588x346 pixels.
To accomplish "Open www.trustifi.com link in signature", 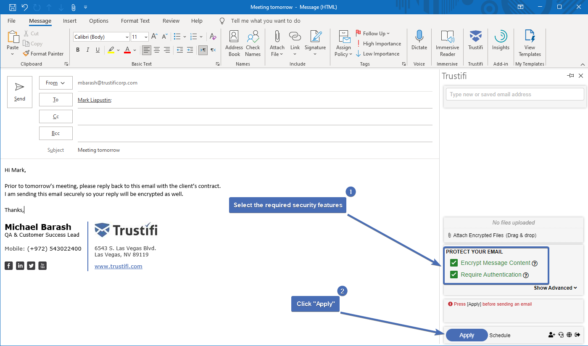I will 119,266.
